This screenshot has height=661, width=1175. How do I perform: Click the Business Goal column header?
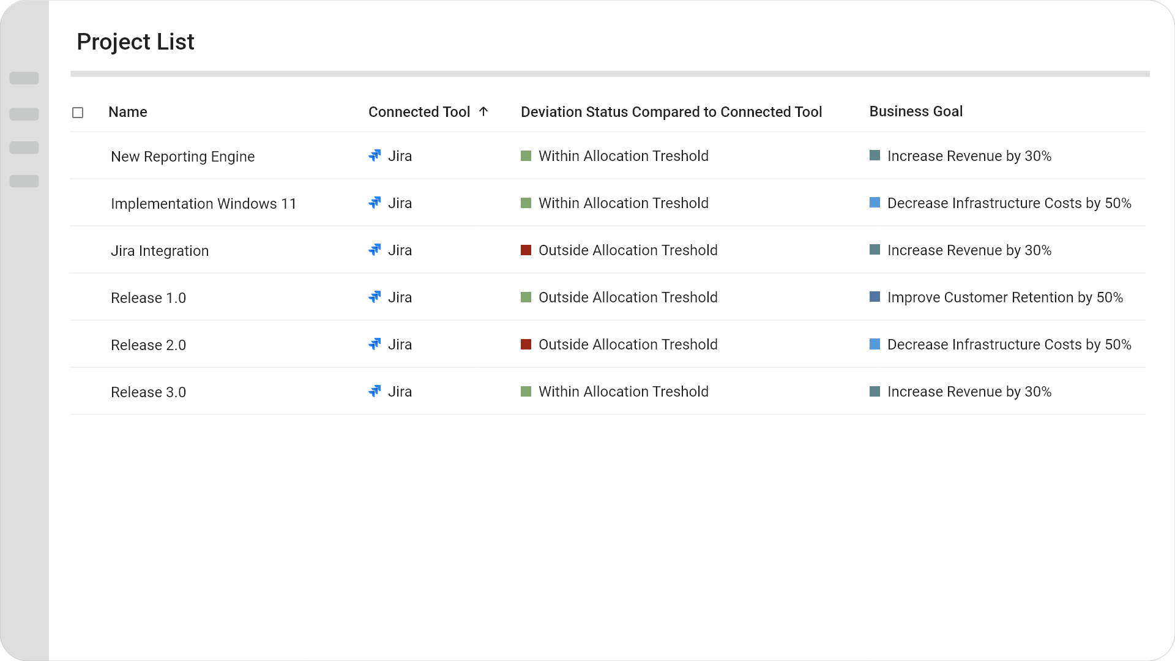coord(916,111)
